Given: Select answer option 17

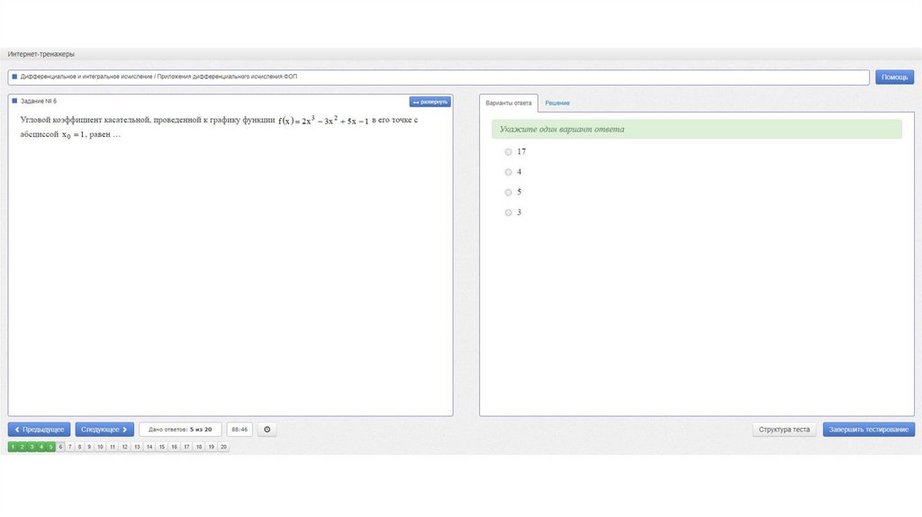Looking at the screenshot, I should [x=509, y=152].
